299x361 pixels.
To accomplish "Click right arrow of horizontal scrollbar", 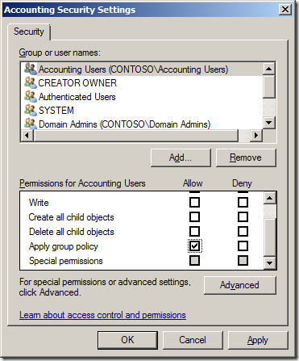I will (x=255, y=135).
